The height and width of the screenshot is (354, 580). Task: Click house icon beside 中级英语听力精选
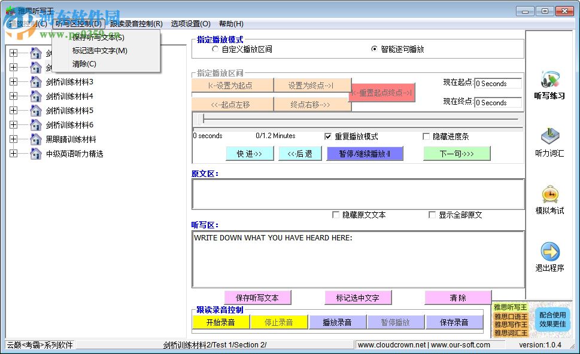click(35, 154)
